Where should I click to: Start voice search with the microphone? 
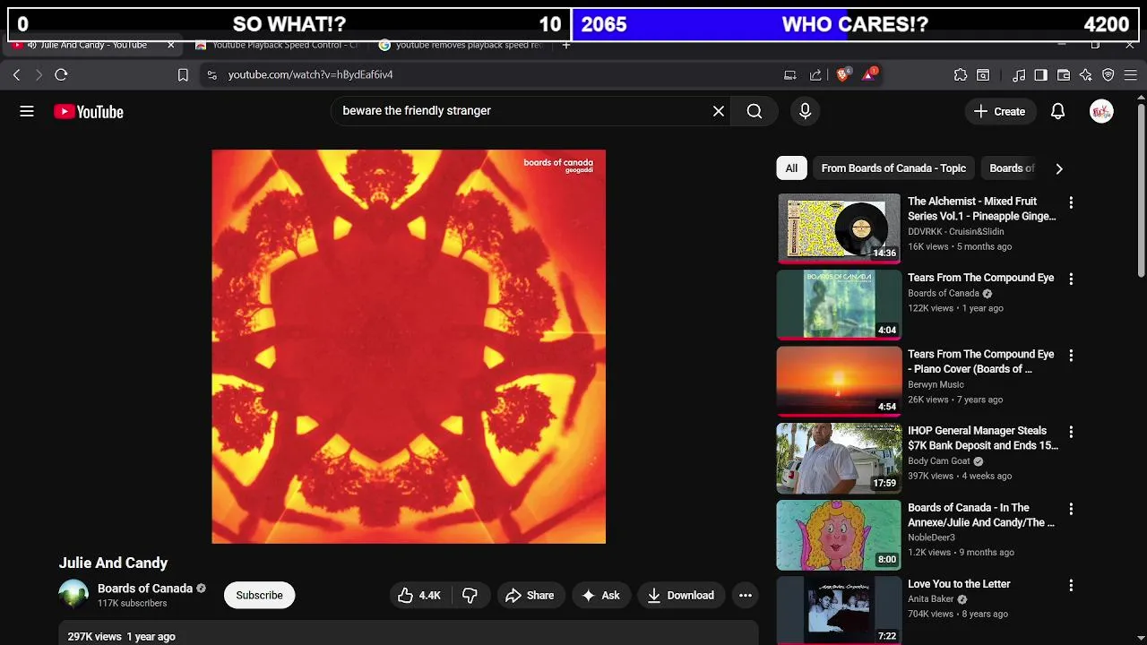coord(805,111)
